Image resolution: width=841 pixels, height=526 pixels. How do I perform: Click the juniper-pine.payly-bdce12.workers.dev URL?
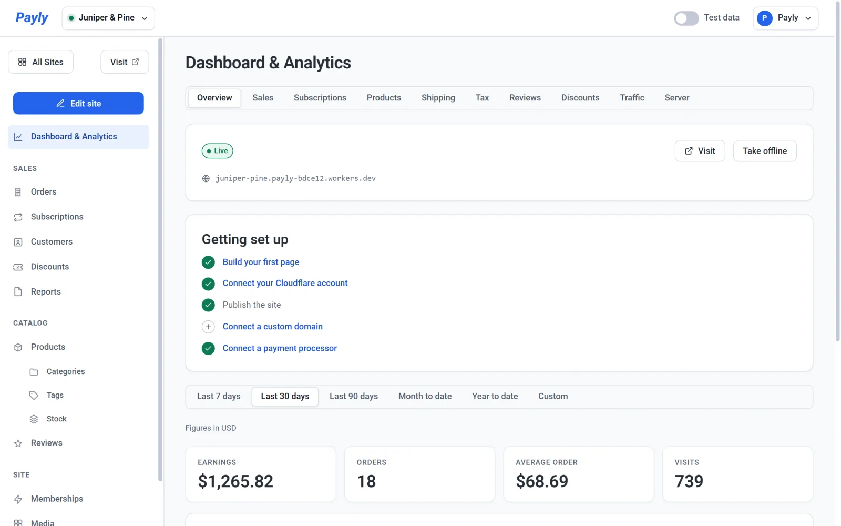coord(295,178)
